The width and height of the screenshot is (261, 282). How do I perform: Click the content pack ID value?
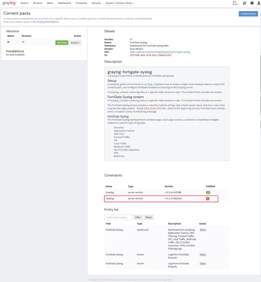(151, 55)
